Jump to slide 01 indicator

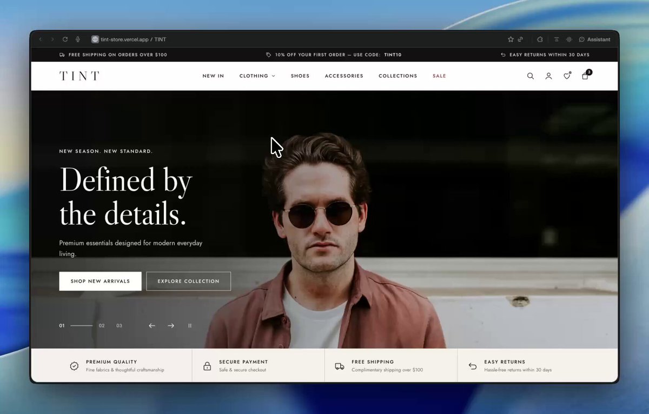click(x=62, y=326)
